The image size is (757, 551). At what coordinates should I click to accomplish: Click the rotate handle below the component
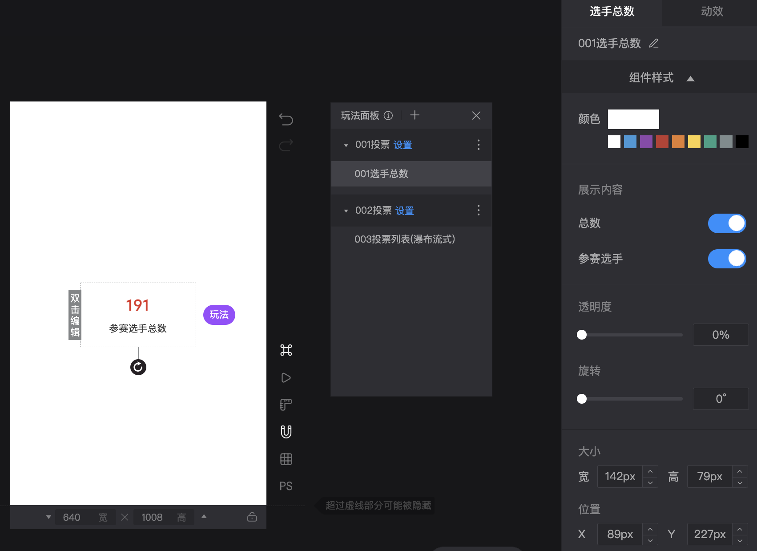pyautogui.click(x=138, y=367)
